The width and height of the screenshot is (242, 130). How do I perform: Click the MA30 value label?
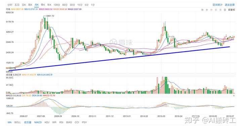[x=60, y=9]
